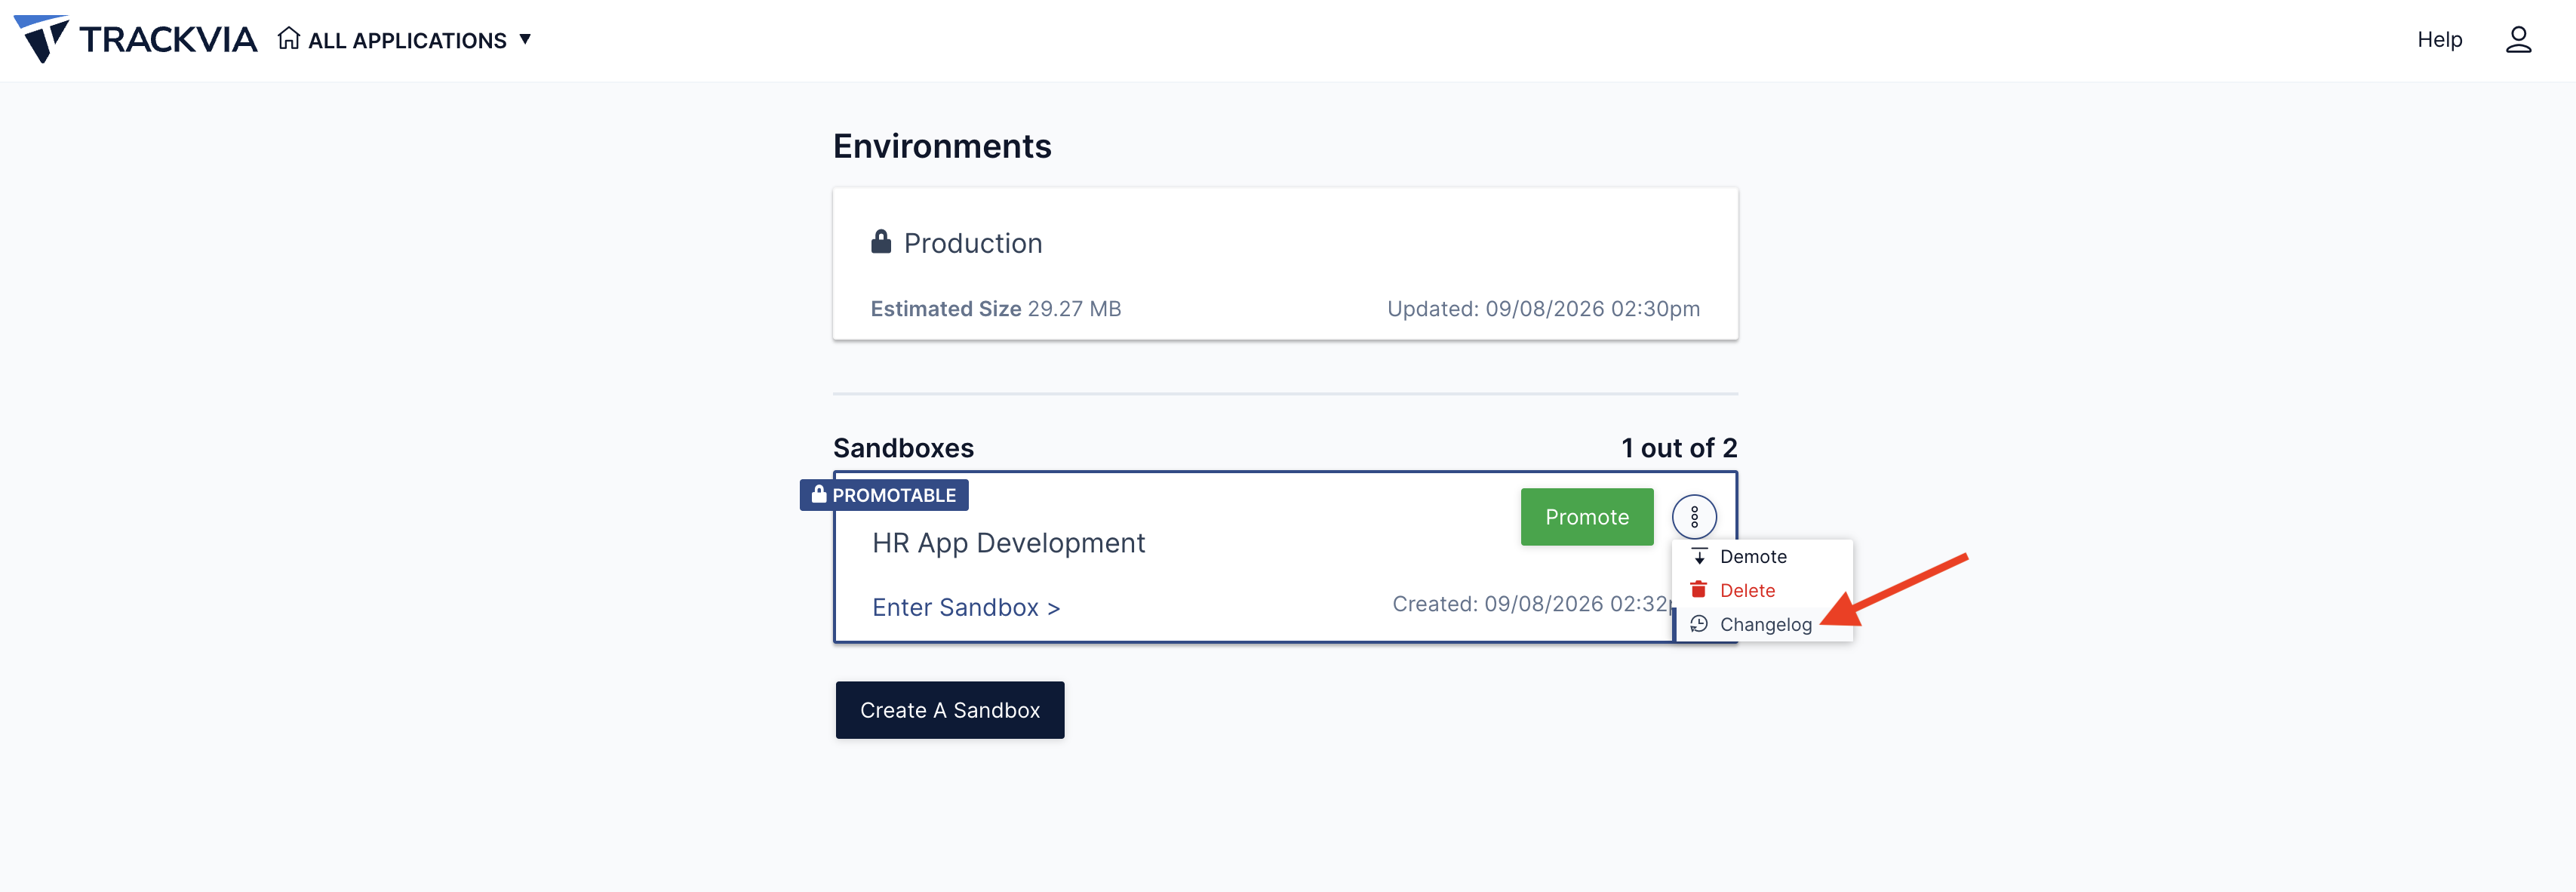Click the home icon beside All Applications
The height and width of the screenshot is (892, 2576).
click(289, 38)
